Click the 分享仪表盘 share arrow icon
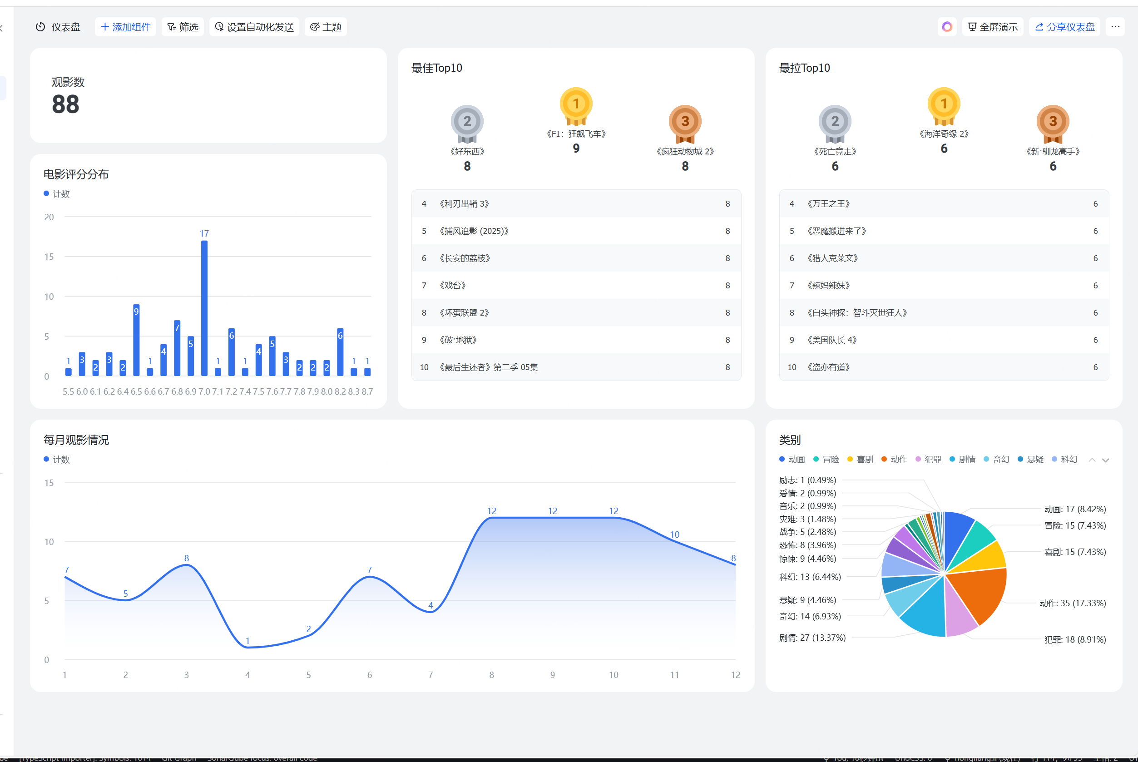1138x762 pixels. pos(1039,27)
